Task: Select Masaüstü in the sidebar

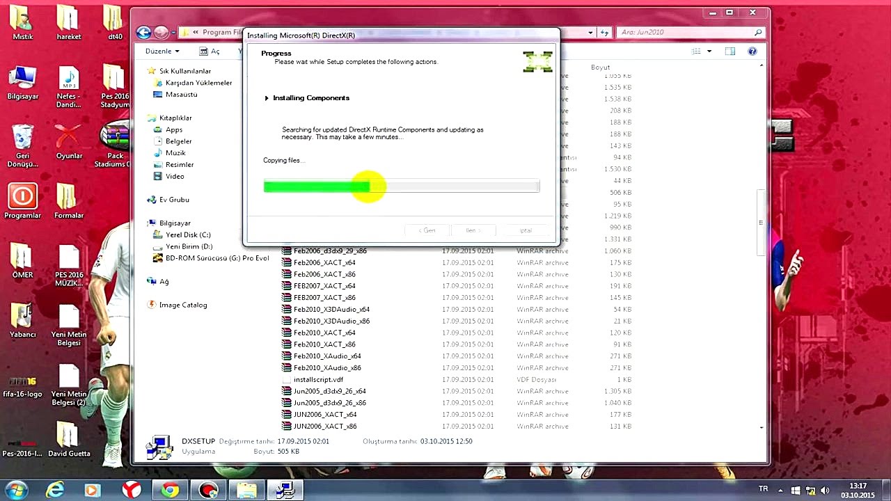Action: (x=181, y=95)
